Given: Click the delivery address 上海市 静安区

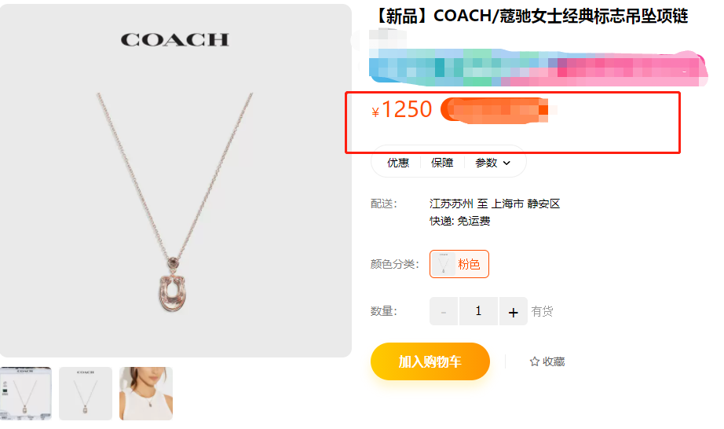Looking at the screenshot, I should click(525, 203).
